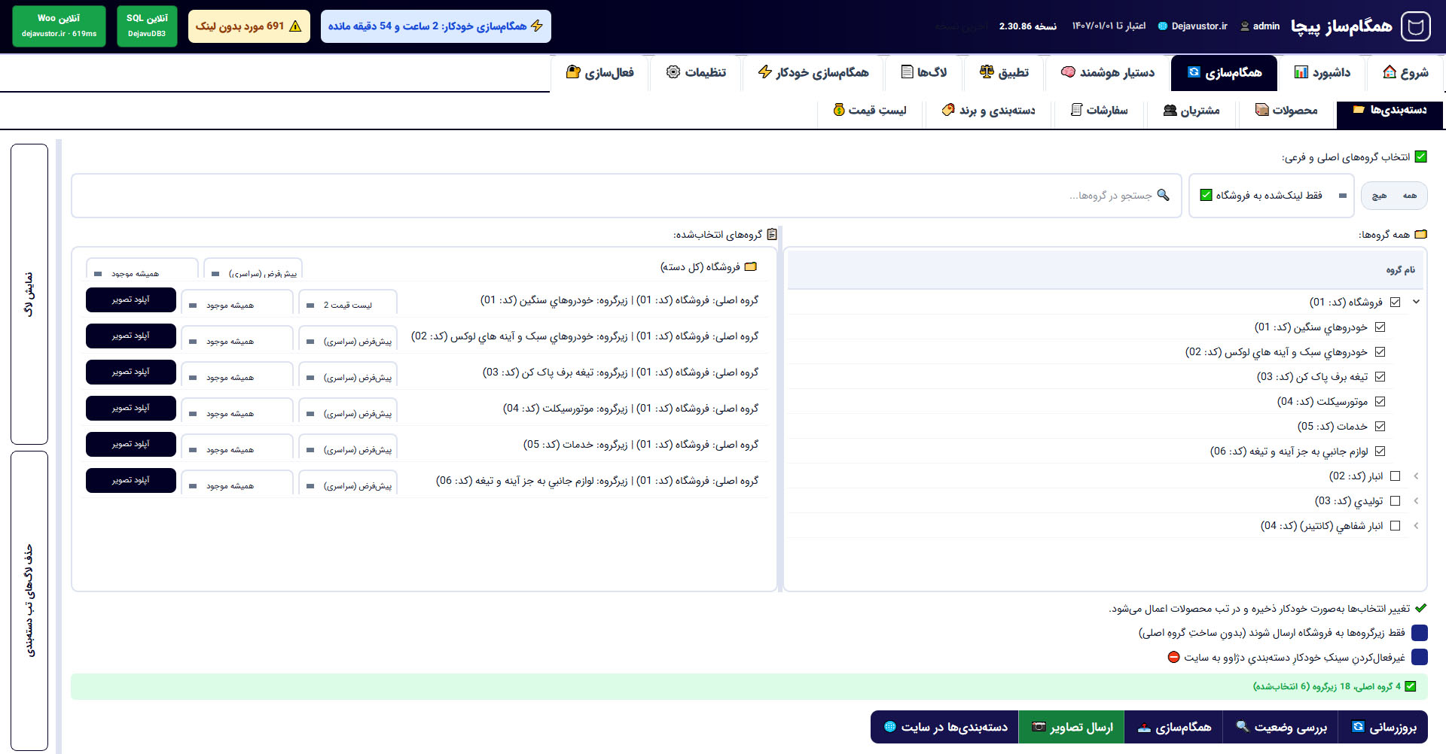Toggle فقط لینک‌شده به فروشگاه checkbox
The image size is (1446, 754).
pos(1206,195)
